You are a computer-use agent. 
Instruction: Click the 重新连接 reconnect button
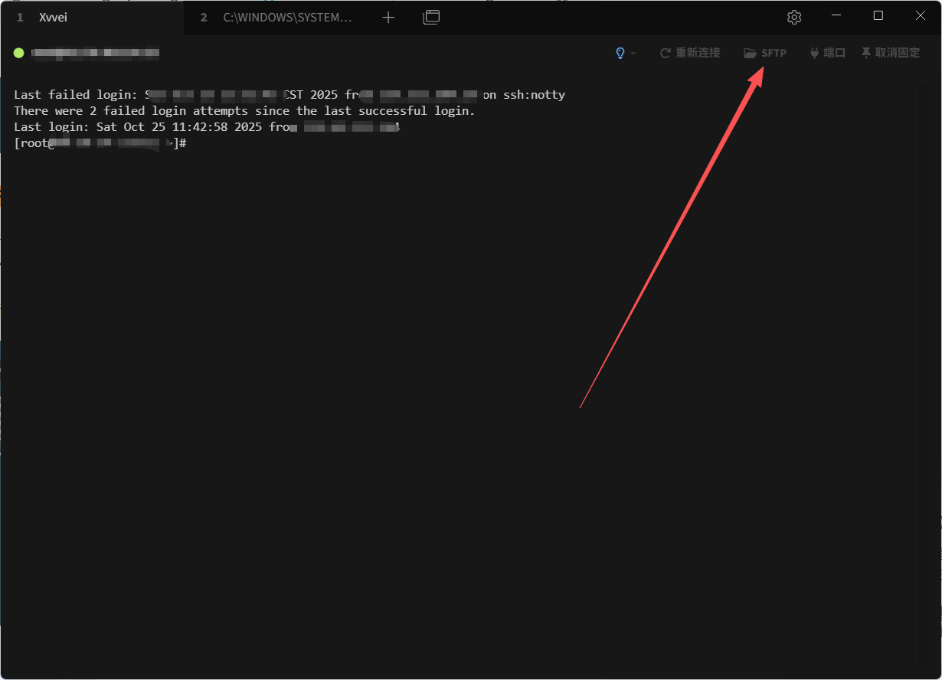tap(690, 53)
